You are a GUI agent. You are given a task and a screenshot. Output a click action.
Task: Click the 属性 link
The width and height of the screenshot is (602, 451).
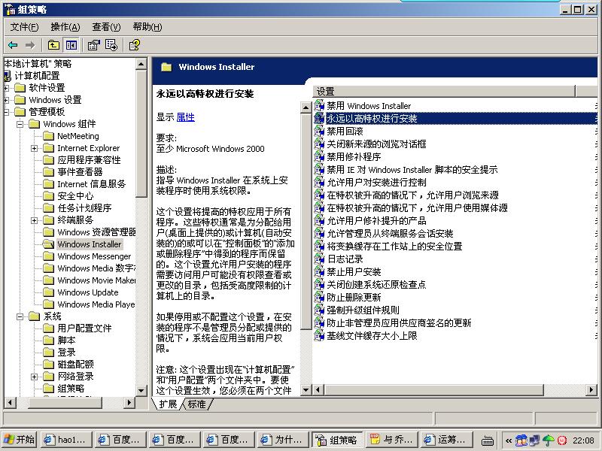[x=185, y=117]
